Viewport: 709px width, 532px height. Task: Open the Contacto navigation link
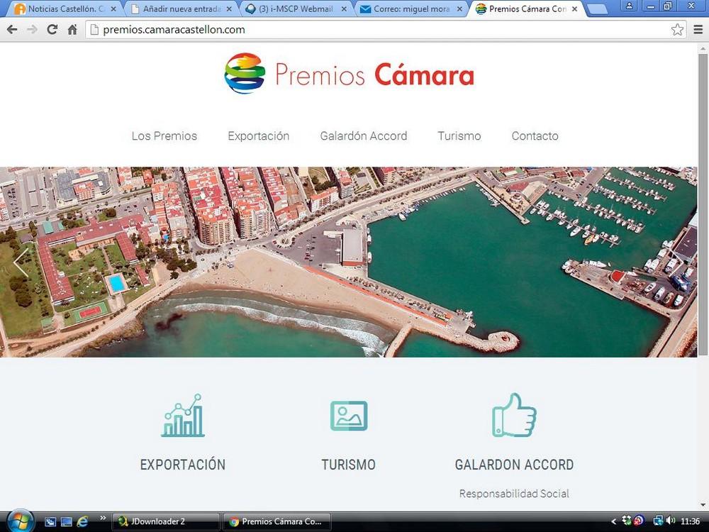[535, 136]
